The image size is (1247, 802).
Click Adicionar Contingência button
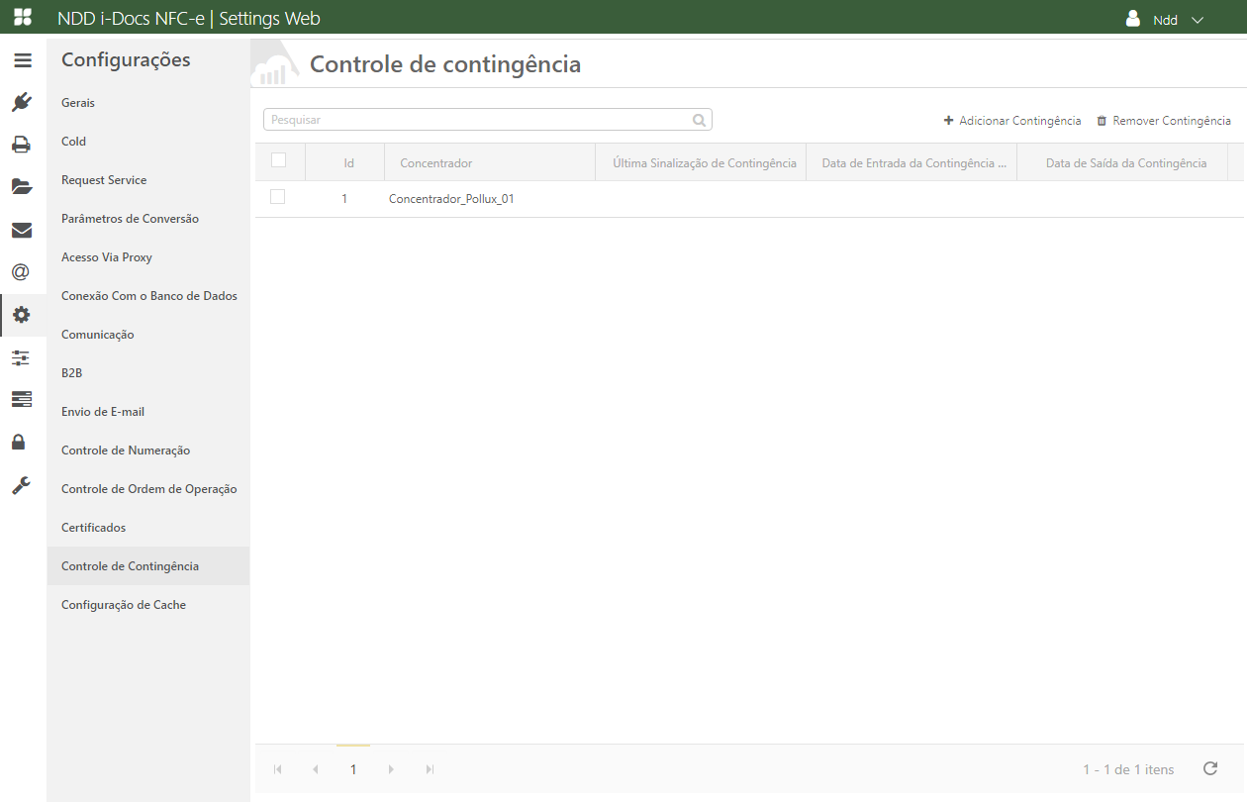pyautogui.click(x=1011, y=121)
